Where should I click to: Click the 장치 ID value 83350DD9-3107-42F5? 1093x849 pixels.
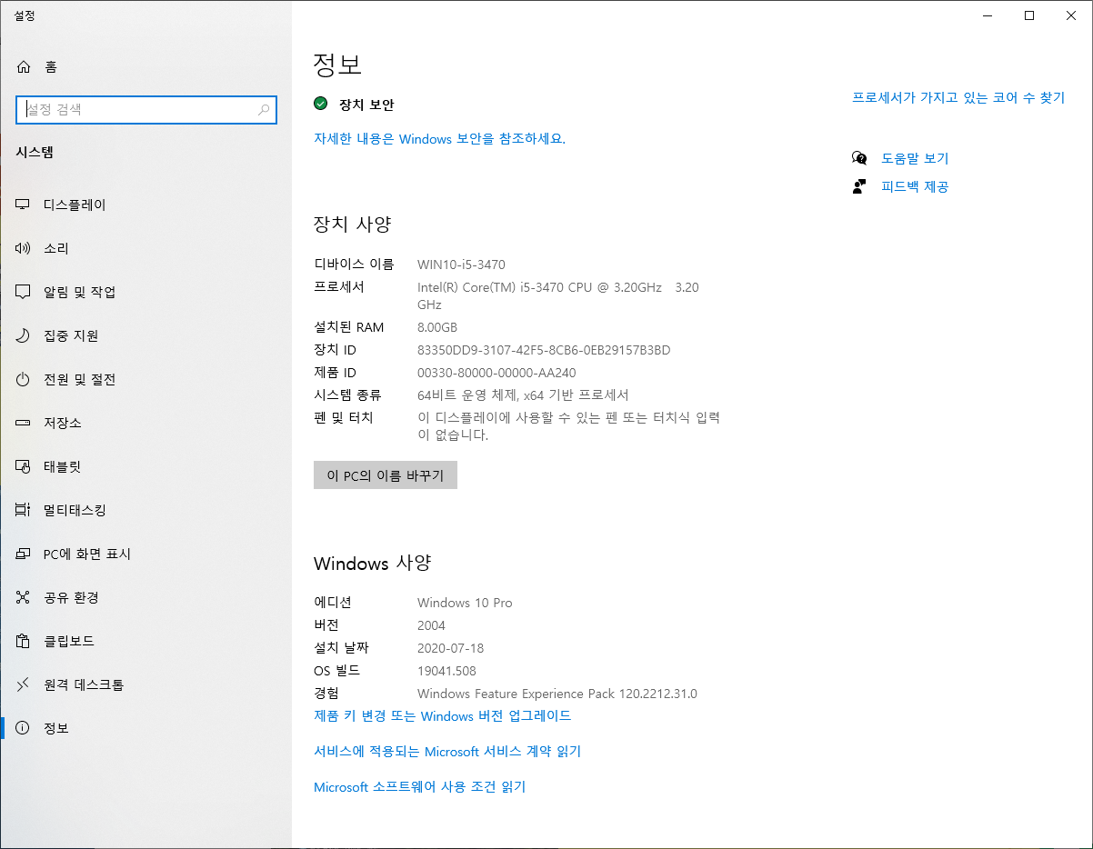(544, 350)
